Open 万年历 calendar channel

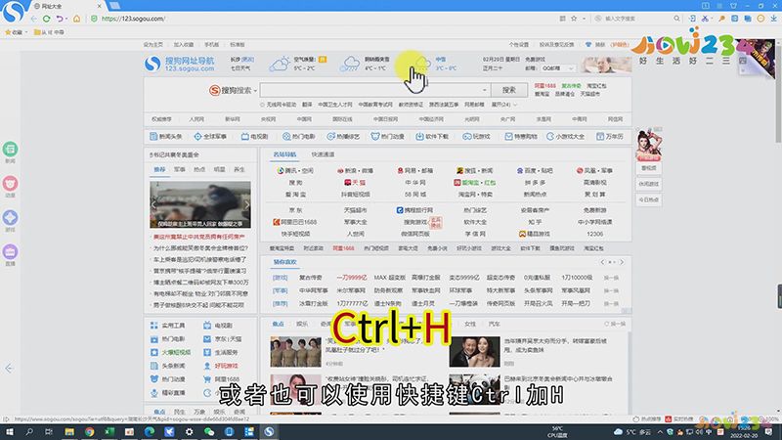click(x=609, y=136)
